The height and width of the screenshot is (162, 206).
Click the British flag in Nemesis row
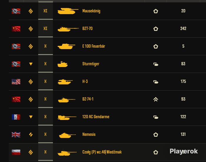pyautogui.click(x=16, y=135)
